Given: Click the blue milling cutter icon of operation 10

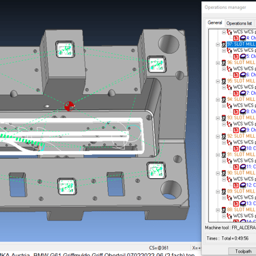Looking at the screenshot, I should coord(243,148).
